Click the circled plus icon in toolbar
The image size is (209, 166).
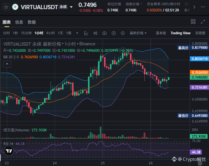pos(114,33)
